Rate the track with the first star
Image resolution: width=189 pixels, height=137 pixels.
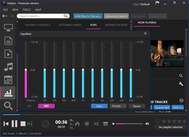164,121
